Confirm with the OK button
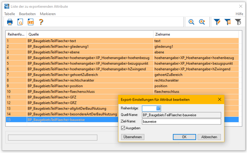247x153 pixels. click(x=184, y=137)
